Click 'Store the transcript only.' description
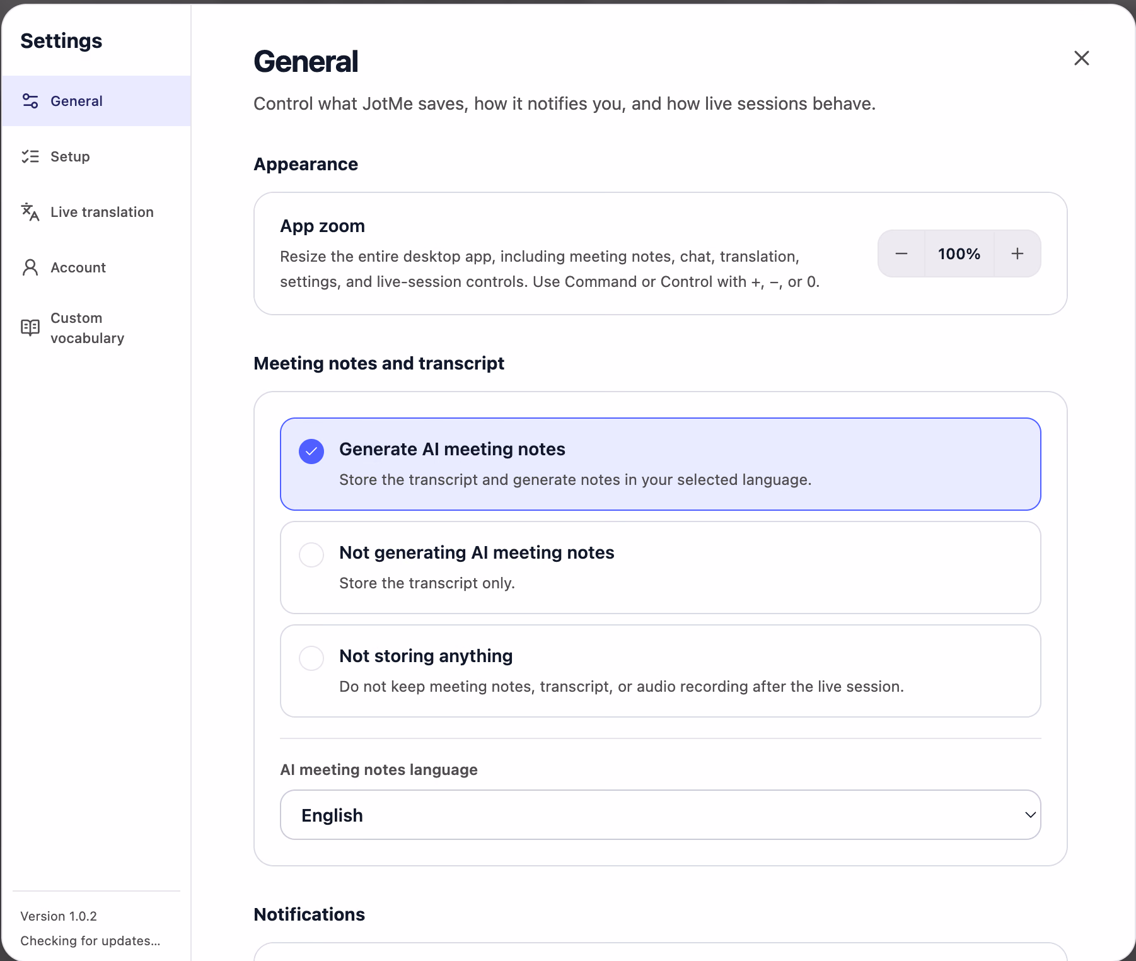 (x=427, y=583)
